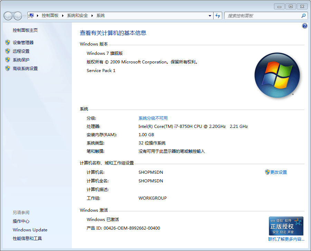This screenshot has width=311, height=251.
Task: Click shield icon beside 更改设置
Action: [267, 172]
